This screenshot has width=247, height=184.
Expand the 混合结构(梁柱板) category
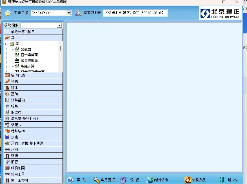[x=34, y=119]
